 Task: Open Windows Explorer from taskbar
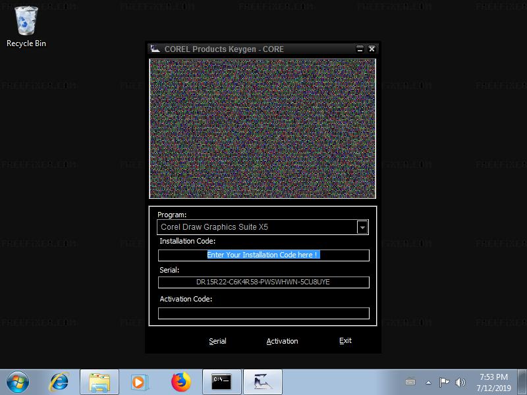99,382
